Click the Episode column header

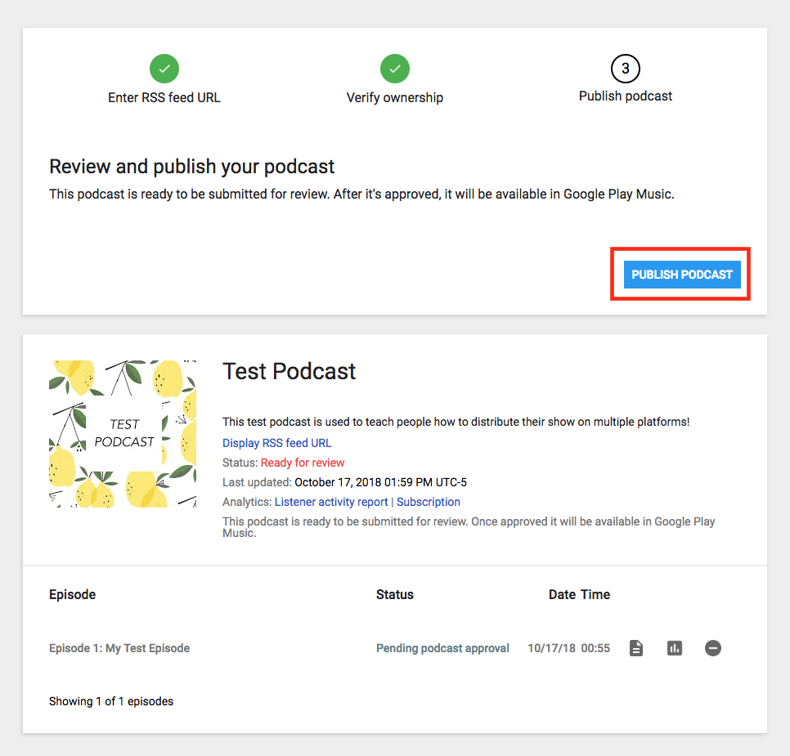[x=73, y=594]
